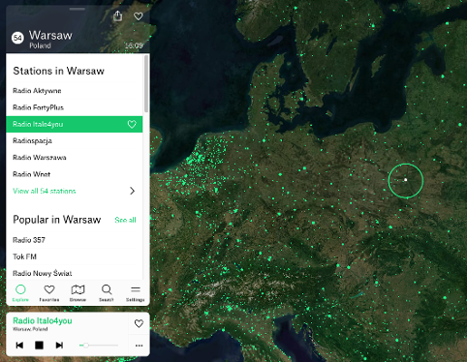Open the Search magnifier tab
The height and width of the screenshot is (362, 467).
(107, 293)
